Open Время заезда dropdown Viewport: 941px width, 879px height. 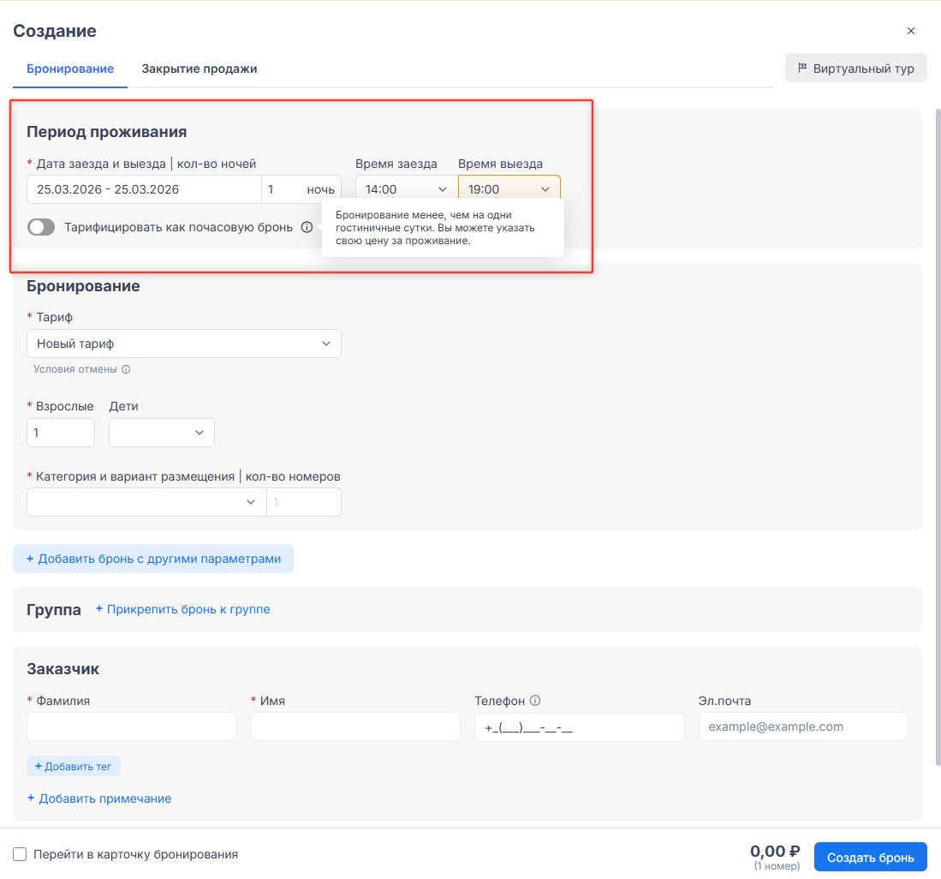click(406, 189)
